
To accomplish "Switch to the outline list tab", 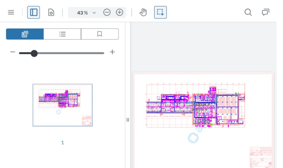I will click(62, 34).
